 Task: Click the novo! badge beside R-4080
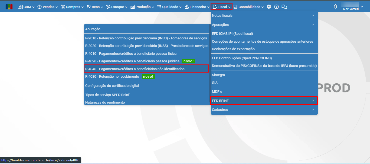148,77
